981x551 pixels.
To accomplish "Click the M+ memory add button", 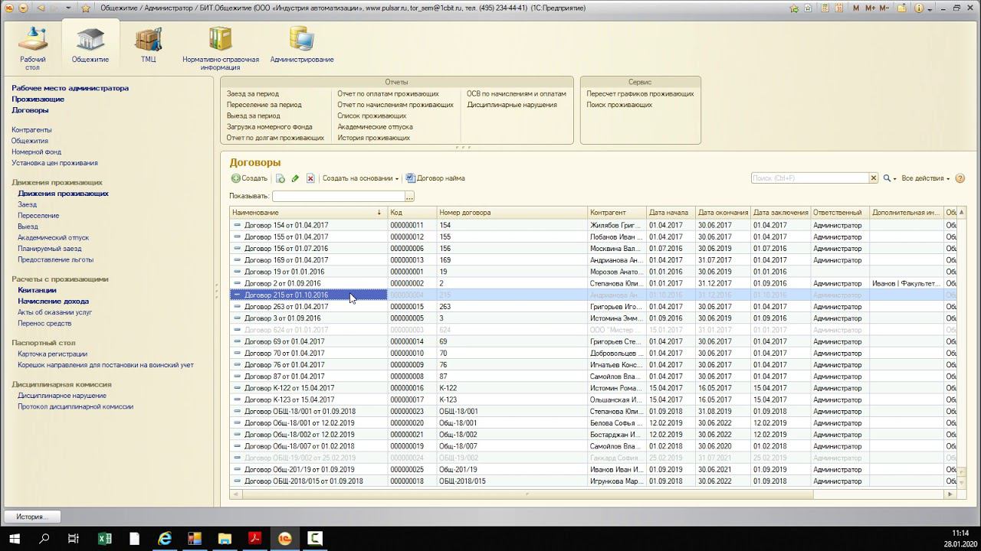I will click(870, 8).
